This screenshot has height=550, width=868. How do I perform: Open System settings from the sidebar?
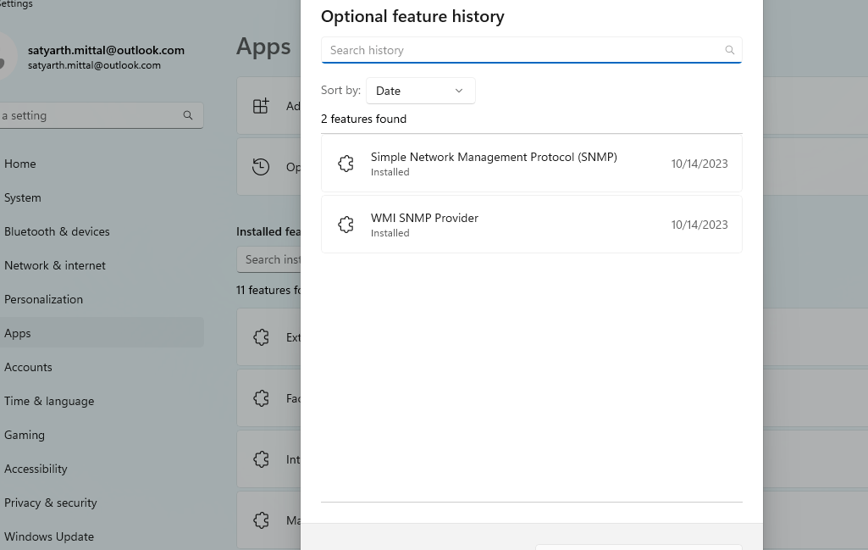[x=22, y=197]
